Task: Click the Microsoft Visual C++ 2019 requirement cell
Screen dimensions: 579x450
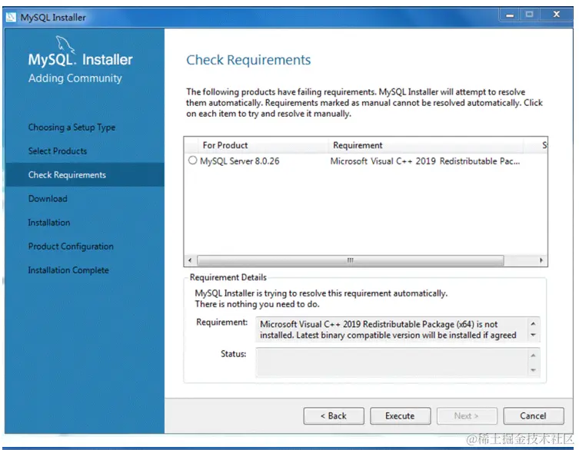Action: (x=425, y=161)
